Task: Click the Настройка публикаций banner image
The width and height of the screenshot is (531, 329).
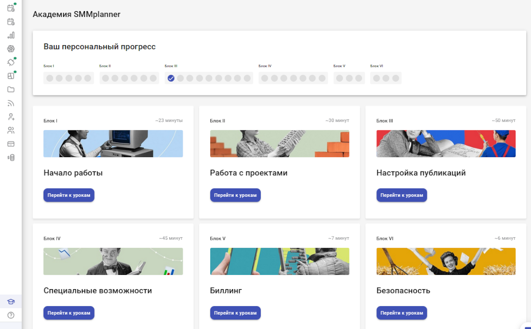Action: tap(446, 143)
